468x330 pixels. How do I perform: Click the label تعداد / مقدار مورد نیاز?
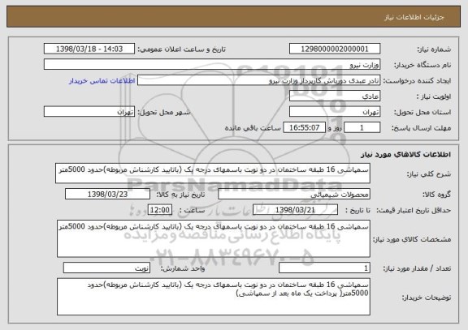417,268
